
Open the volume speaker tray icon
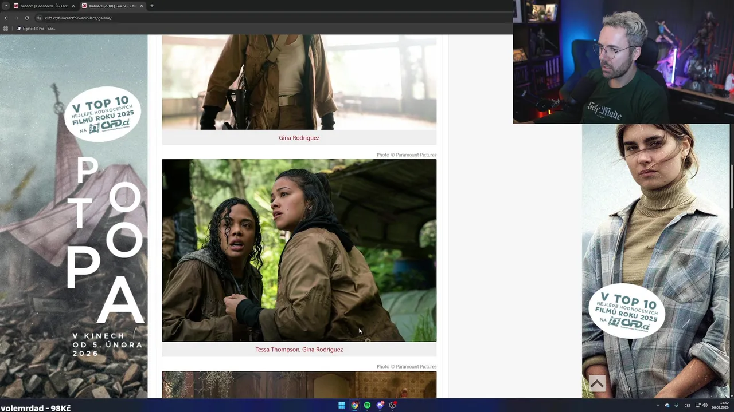[x=705, y=405]
